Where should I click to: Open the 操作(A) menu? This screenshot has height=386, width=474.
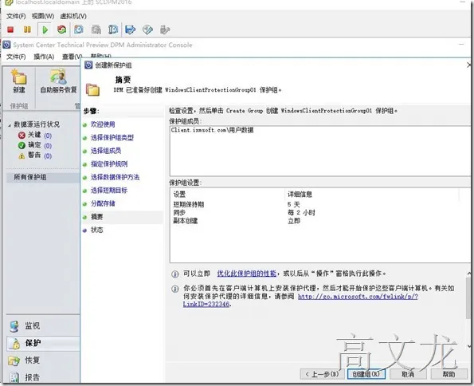coord(44,57)
